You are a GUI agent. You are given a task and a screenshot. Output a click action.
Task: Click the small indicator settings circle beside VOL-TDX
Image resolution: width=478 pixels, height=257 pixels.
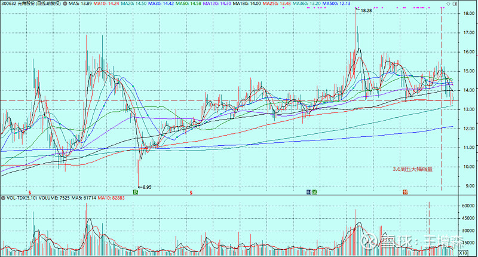(3, 197)
